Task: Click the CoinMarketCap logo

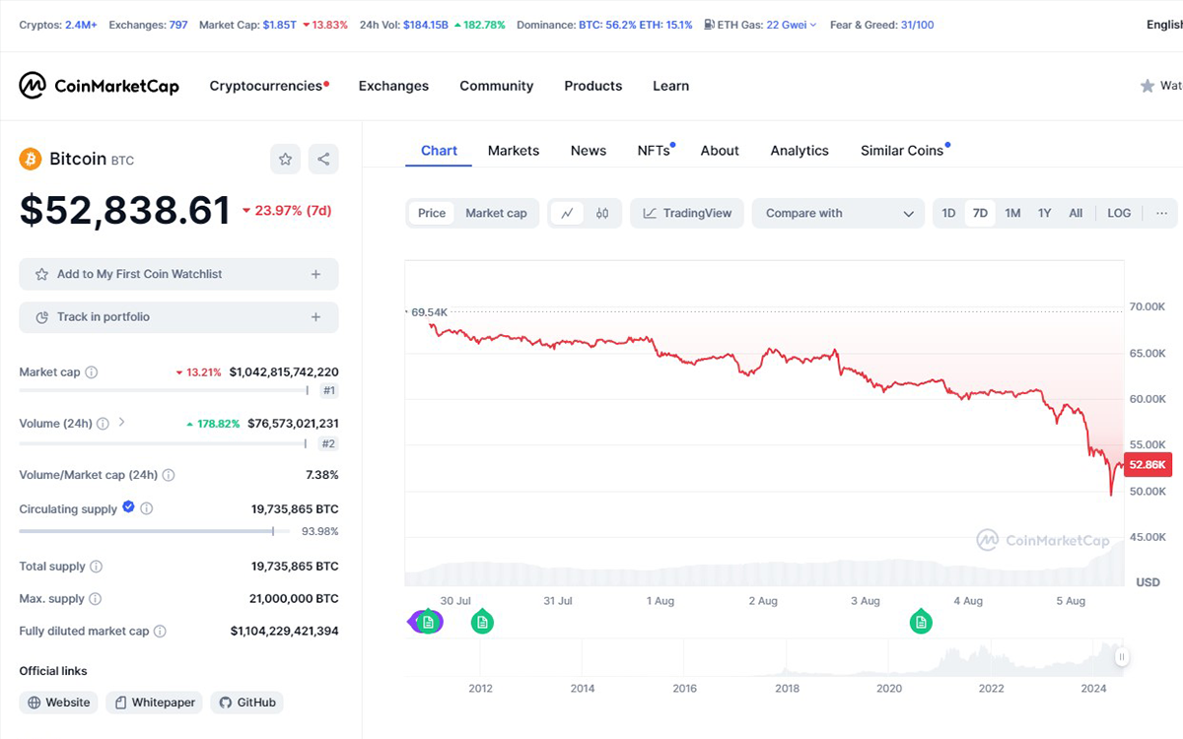Action: pyautogui.click(x=99, y=86)
